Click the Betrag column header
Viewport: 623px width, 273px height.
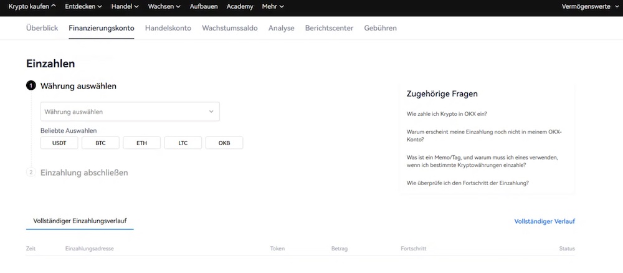point(340,249)
